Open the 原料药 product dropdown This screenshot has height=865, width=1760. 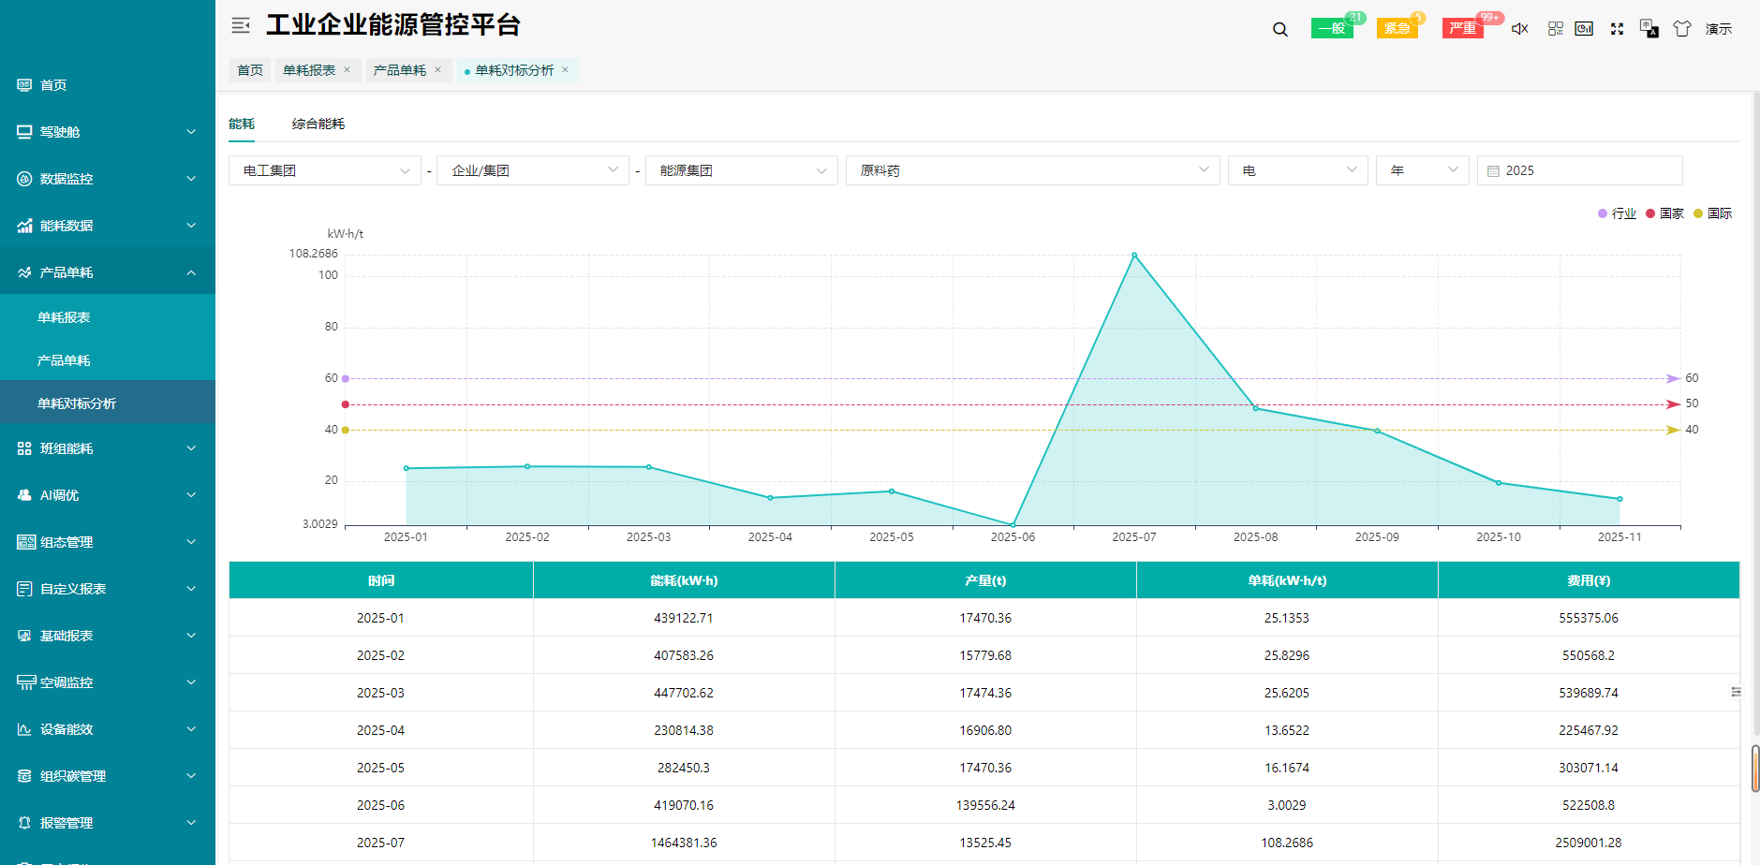[1032, 170]
